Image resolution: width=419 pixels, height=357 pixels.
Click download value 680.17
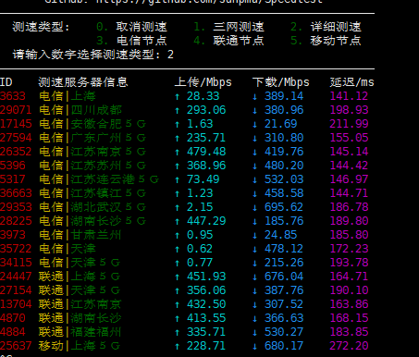click(x=284, y=346)
